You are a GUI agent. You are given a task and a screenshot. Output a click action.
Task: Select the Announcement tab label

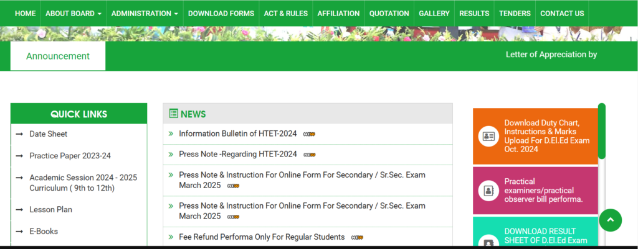[x=58, y=56]
